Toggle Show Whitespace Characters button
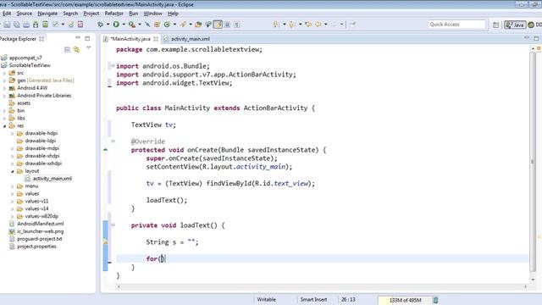Screen dimensions: 542x305 237,25
